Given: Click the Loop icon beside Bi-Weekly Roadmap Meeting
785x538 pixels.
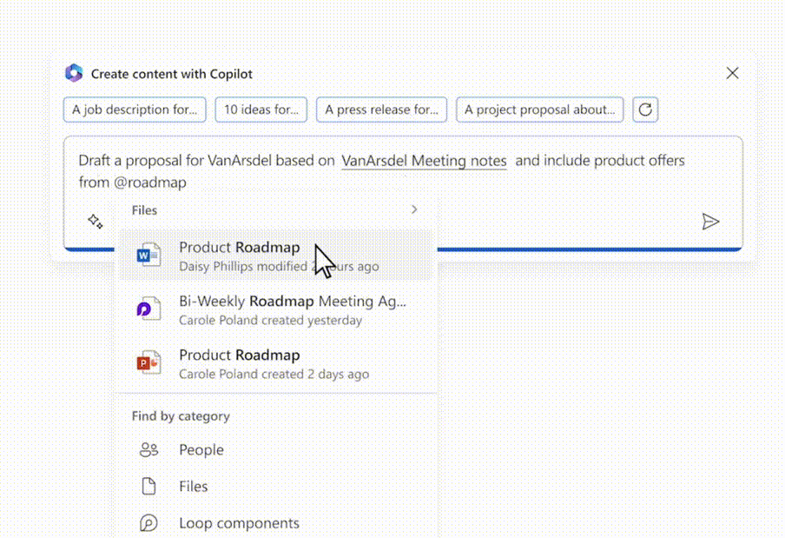Looking at the screenshot, I should pyautogui.click(x=149, y=309).
